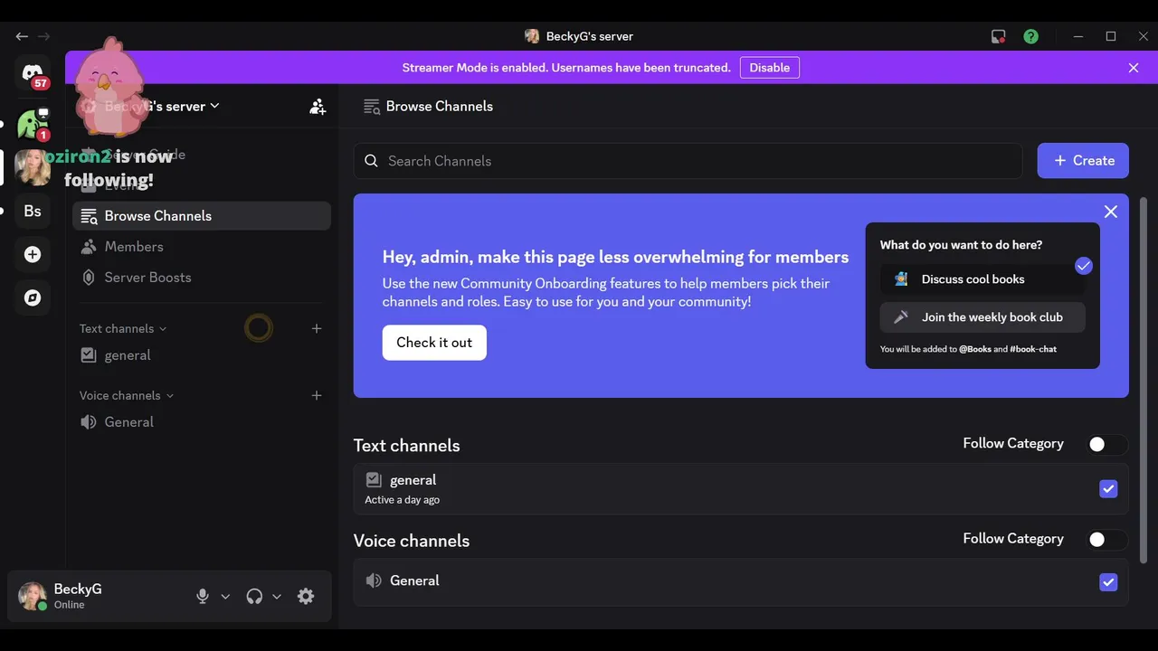Viewport: 1158px width, 651px height.
Task: Deafen with the headphones icon
Action: point(254,596)
